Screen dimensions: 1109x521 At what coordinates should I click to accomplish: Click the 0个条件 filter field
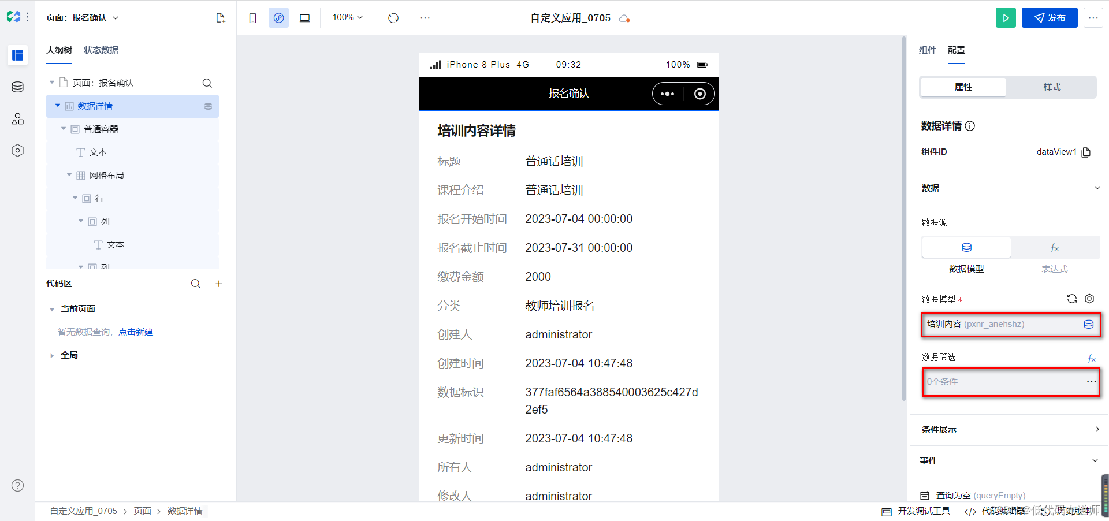(x=1010, y=382)
